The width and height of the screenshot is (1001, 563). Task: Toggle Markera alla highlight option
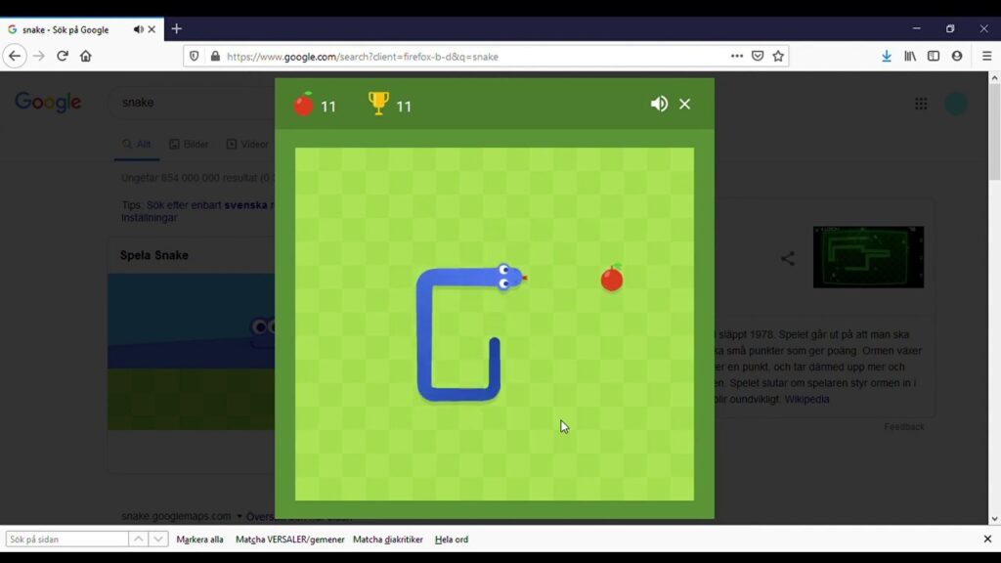click(199, 540)
